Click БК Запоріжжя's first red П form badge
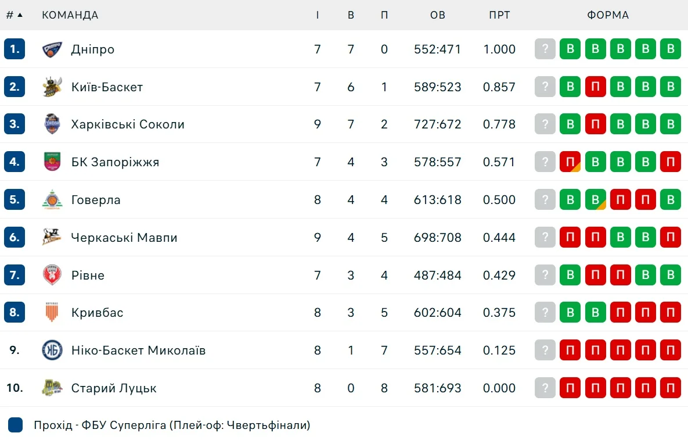 tap(570, 162)
